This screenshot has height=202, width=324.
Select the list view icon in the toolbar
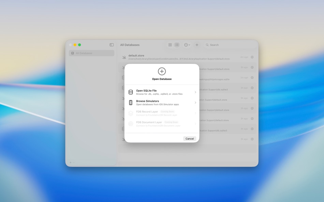177,45
